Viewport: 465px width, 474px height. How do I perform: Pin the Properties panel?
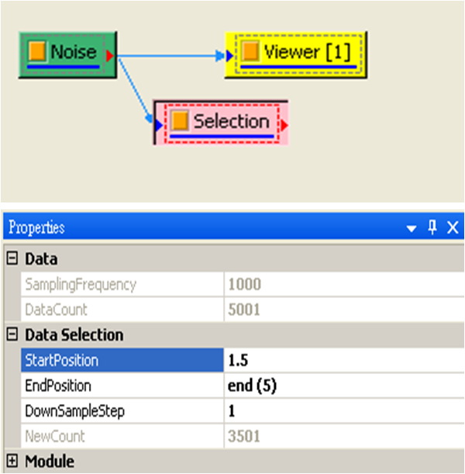tap(432, 227)
